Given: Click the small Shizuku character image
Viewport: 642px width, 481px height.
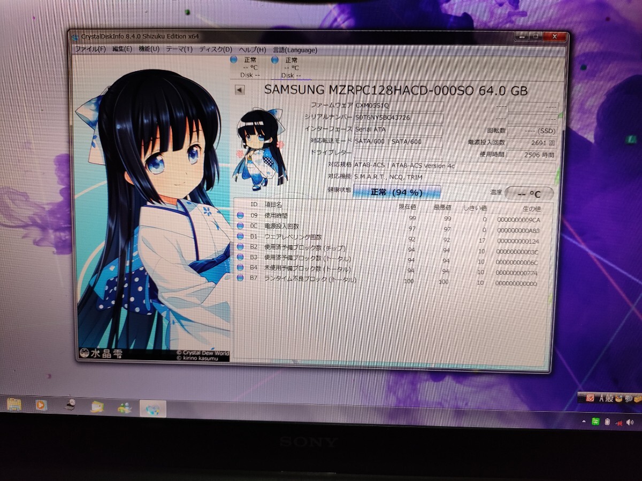Looking at the screenshot, I should coord(261,149).
